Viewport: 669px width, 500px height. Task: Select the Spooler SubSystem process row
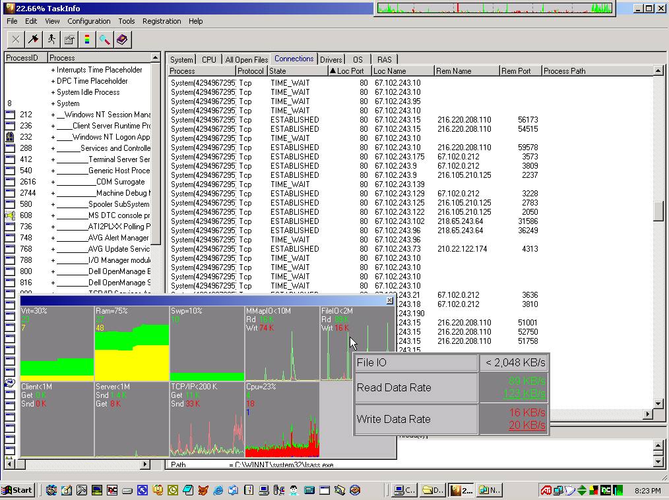point(78,204)
